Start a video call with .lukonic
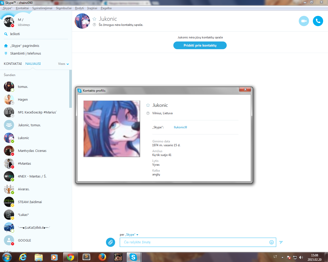 pyautogui.click(x=304, y=21)
